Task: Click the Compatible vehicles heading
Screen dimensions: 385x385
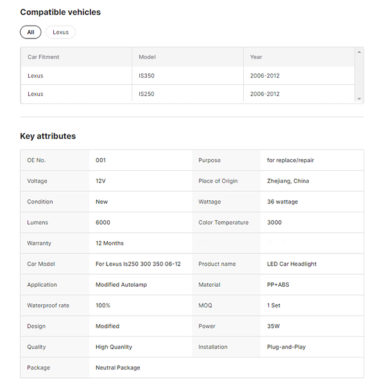Action: click(60, 12)
